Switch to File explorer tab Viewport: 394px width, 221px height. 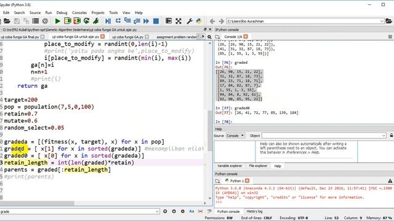pos(258,166)
